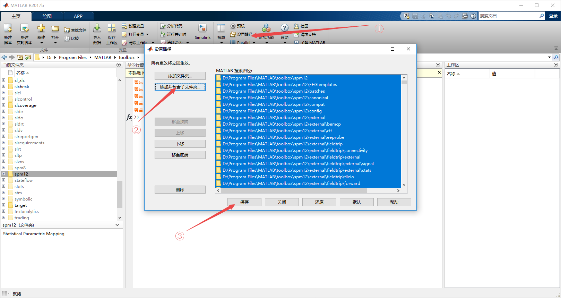Click the 帮助 button in Set Path dialog
Image resolution: width=561 pixels, height=298 pixels.
(x=394, y=202)
